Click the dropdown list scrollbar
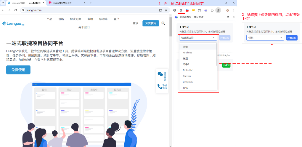This screenshot has width=302, height=147. (216, 55)
